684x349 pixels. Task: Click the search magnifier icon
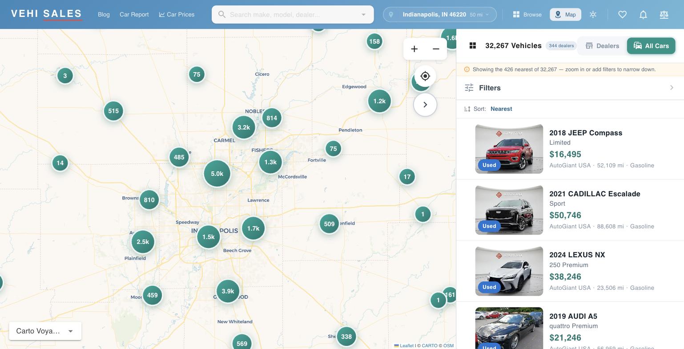(x=221, y=15)
